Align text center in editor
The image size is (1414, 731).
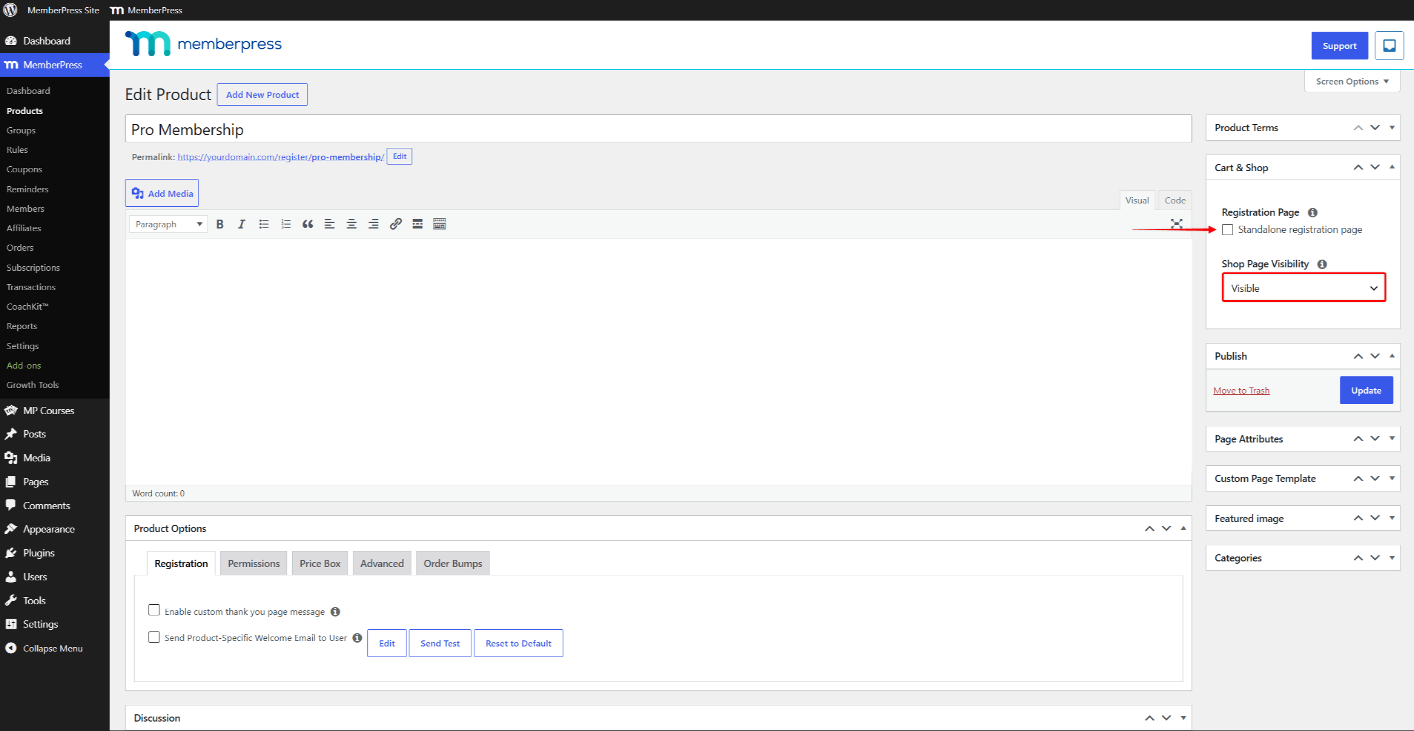pyautogui.click(x=352, y=224)
